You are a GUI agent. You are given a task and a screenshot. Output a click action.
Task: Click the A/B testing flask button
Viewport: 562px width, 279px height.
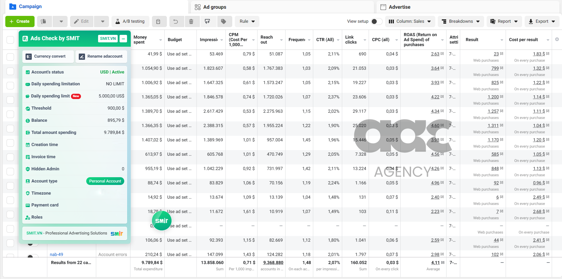point(130,21)
